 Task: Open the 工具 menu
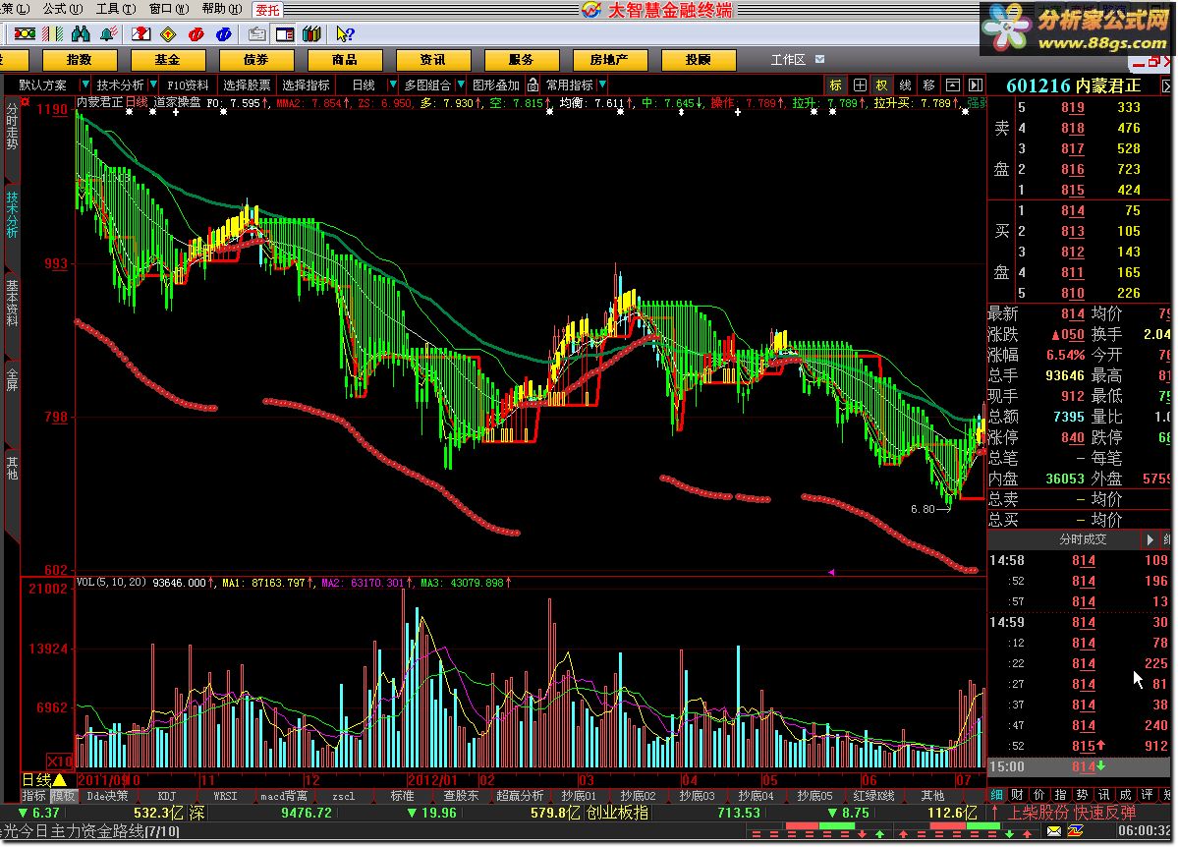(x=116, y=9)
